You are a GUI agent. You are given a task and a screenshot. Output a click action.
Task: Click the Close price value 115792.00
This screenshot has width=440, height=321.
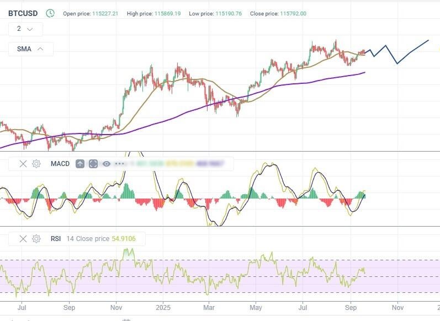tap(293, 13)
